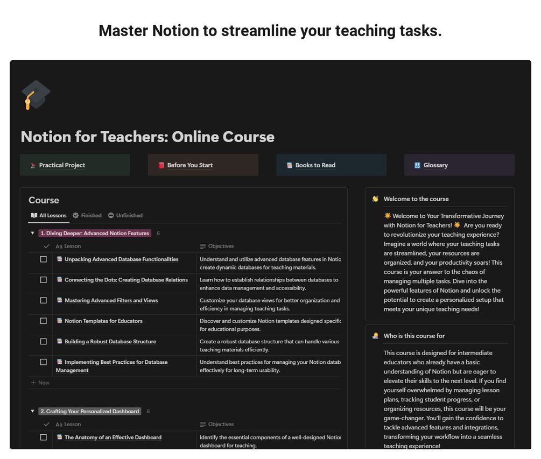Open lesson Notion Templates for Educators
This screenshot has width=541, height=459.
tap(103, 321)
